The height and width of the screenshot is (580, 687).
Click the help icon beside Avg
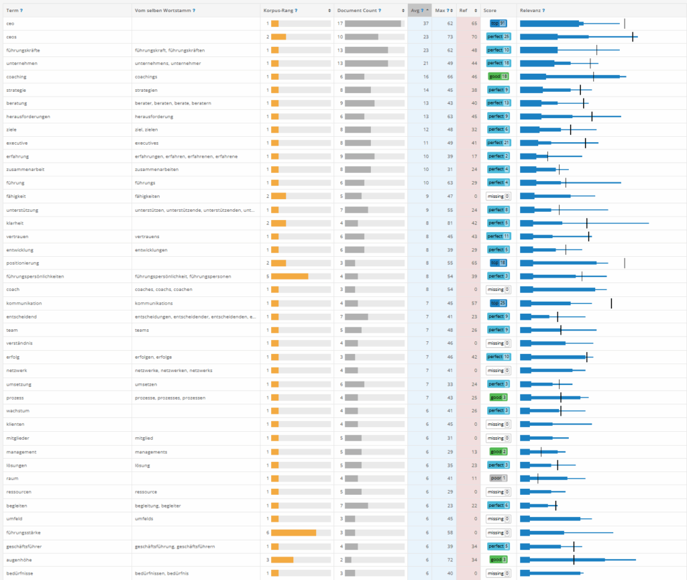pos(421,11)
